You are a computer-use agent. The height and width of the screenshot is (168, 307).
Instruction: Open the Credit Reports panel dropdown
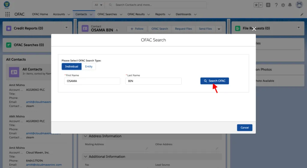click(x=66, y=27)
